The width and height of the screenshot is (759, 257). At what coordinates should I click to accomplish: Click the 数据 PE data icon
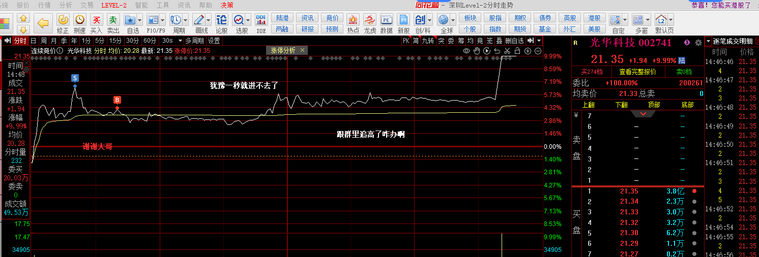click(387, 20)
